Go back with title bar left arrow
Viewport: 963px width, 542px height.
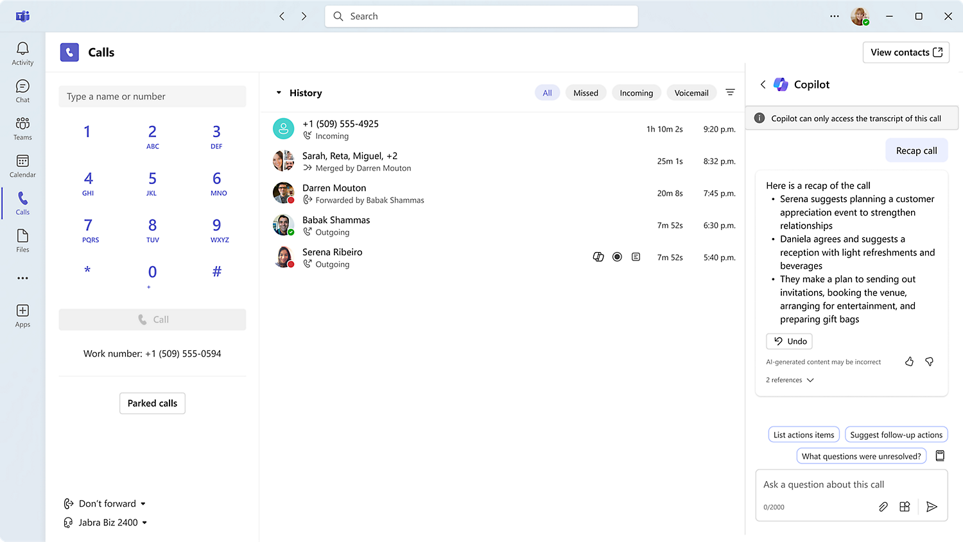pyautogui.click(x=282, y=16)
